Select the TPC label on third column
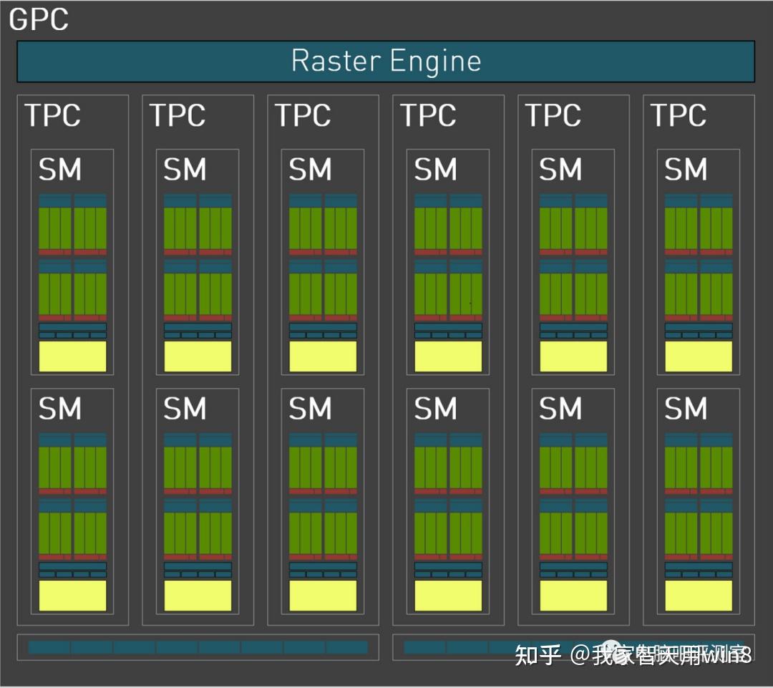 click(303, 115)
